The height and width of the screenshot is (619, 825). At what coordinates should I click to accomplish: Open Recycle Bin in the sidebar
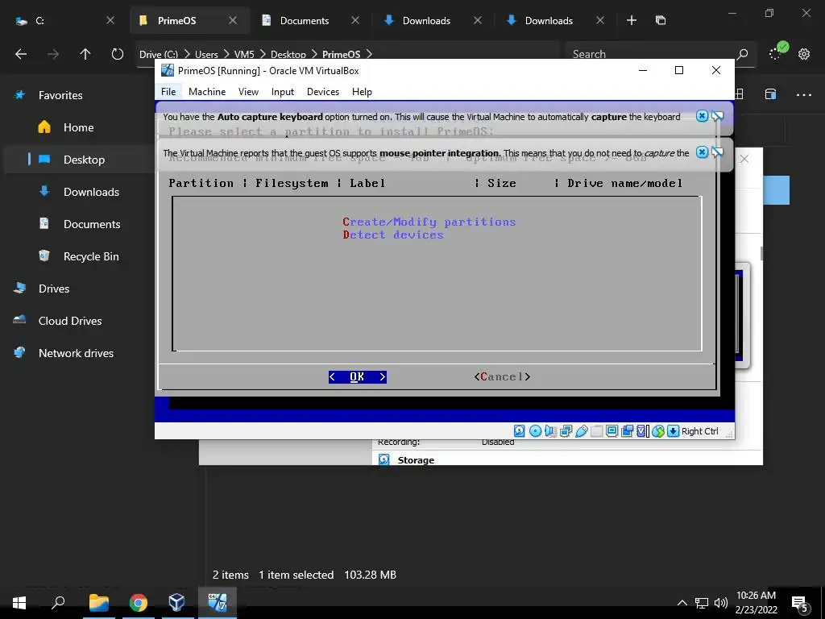point(91,256)
